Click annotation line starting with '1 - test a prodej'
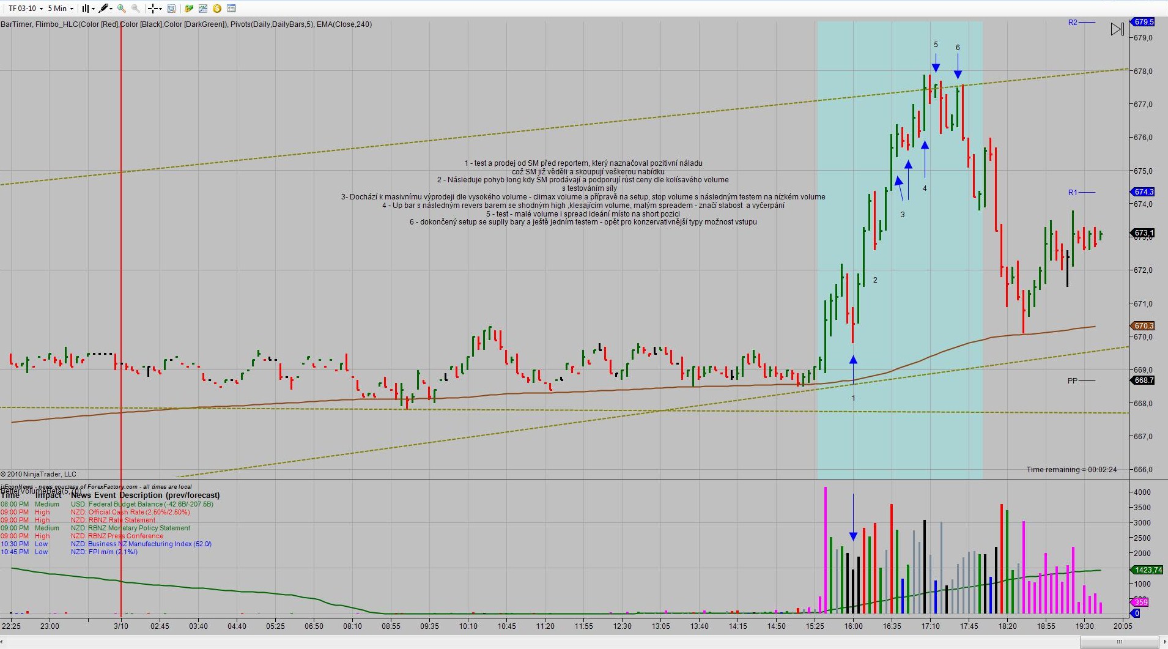This screenshot has height=649, width=1168. point(583,163)
